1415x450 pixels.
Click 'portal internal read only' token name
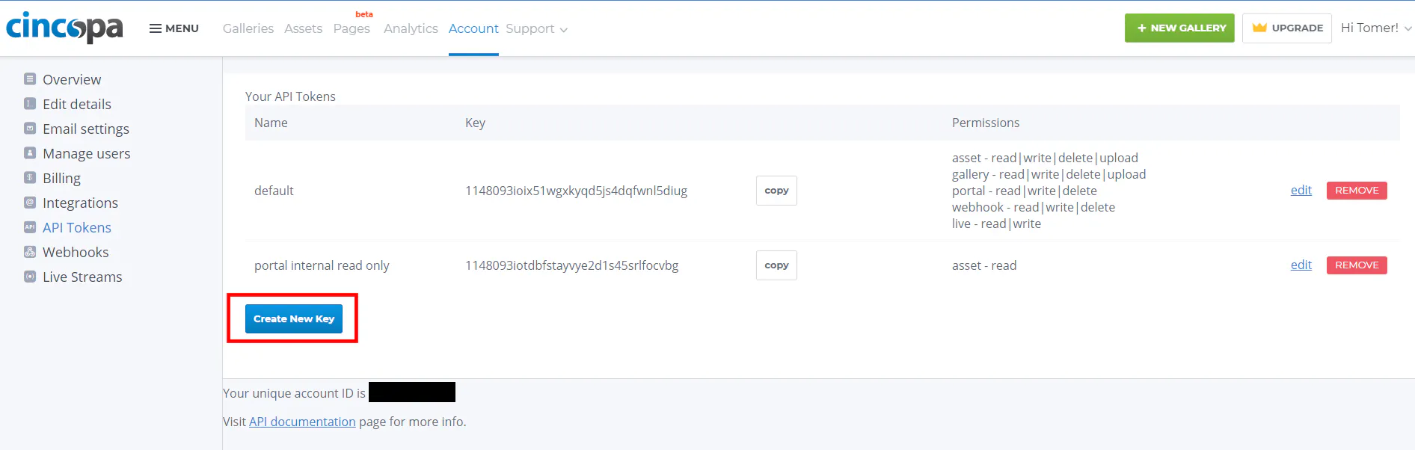tap(322, 265)
